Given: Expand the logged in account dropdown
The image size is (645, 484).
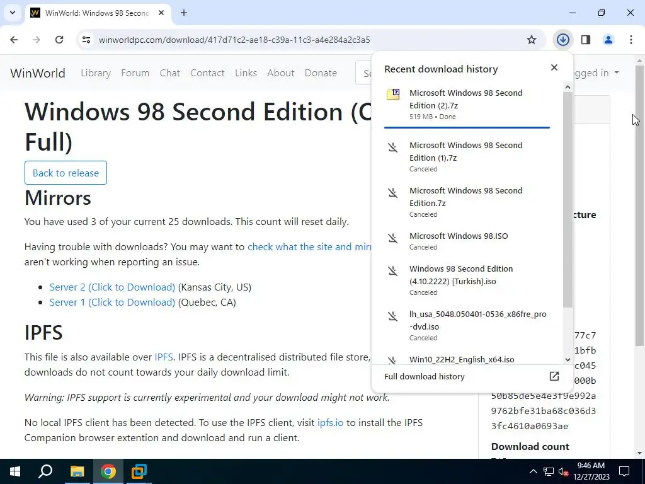Looking at the screenshot, I should click(596, 73).
